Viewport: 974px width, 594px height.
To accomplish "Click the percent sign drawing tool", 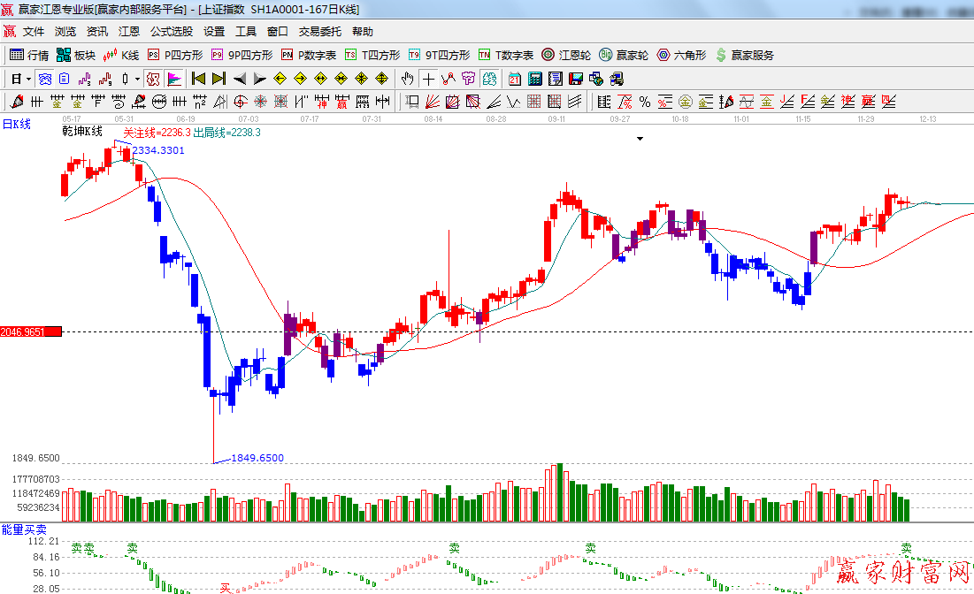I will pyautogui.click(x=644, y=102).
